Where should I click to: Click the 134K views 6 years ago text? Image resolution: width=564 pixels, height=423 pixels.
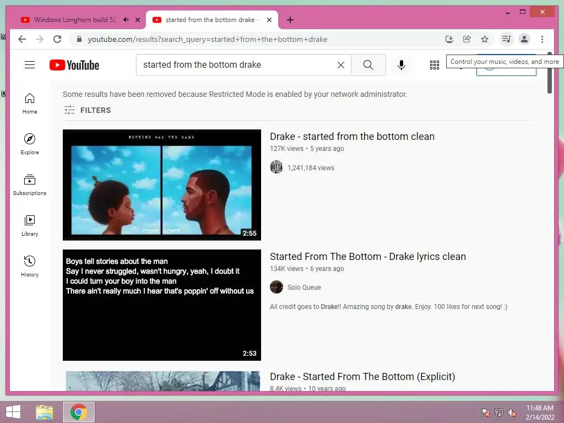click(x=307, y=269)
